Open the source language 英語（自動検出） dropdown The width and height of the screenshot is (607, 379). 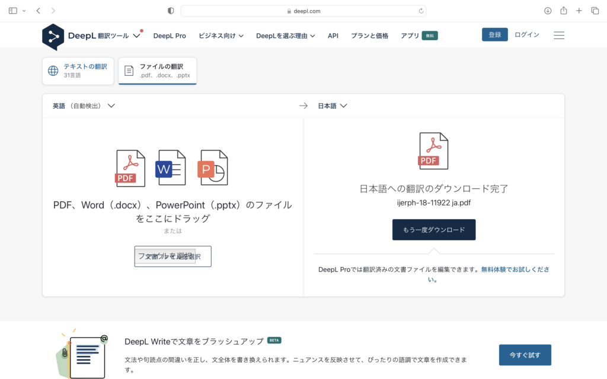83,105
